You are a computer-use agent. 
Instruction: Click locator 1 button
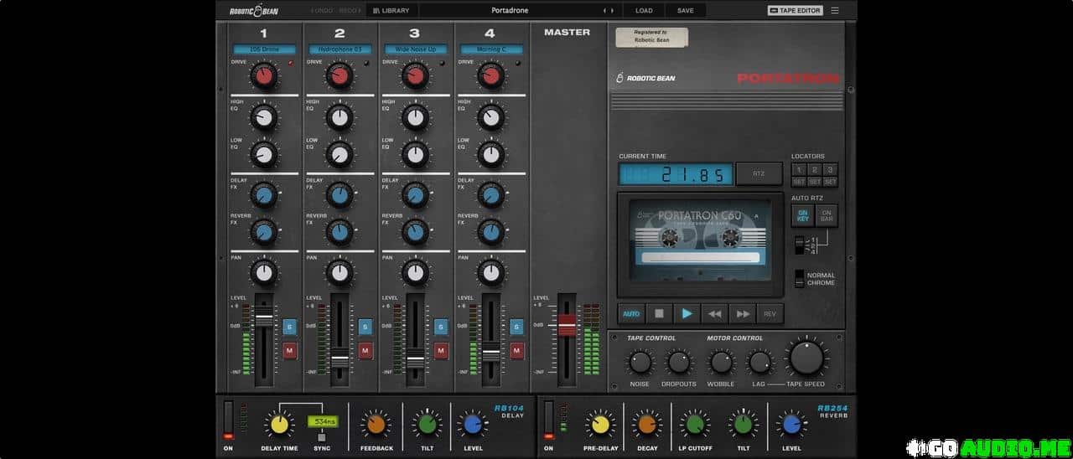click(x=799, y=170)
